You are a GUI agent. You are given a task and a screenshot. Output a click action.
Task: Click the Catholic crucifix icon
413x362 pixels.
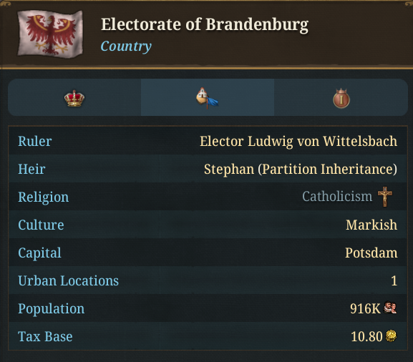click(x=385, y=197)
